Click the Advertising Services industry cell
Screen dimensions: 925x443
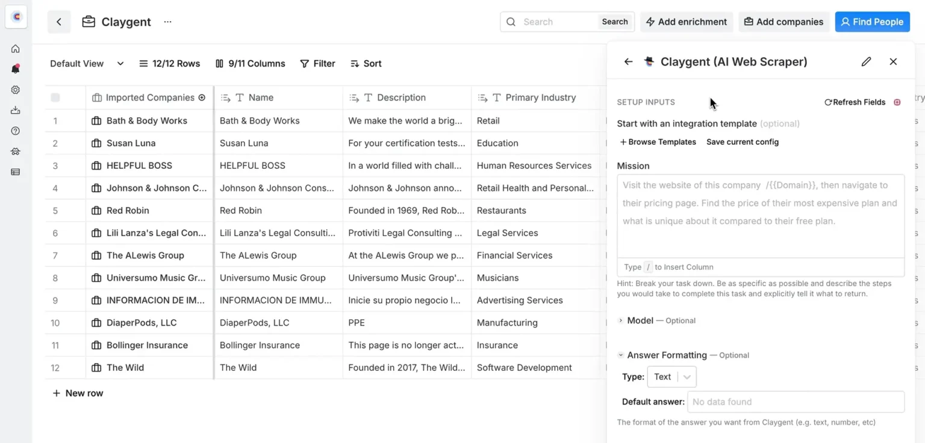click(535, 300)
